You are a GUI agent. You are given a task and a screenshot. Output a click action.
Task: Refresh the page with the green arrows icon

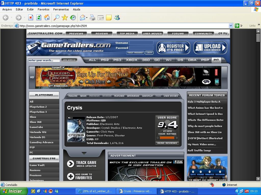pos(39,18)
